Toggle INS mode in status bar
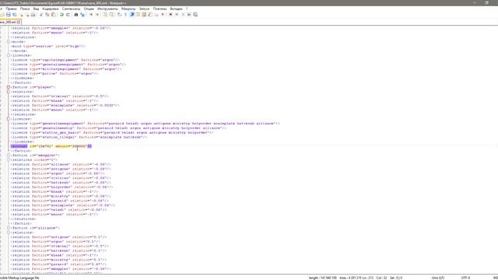 [496, 278]
